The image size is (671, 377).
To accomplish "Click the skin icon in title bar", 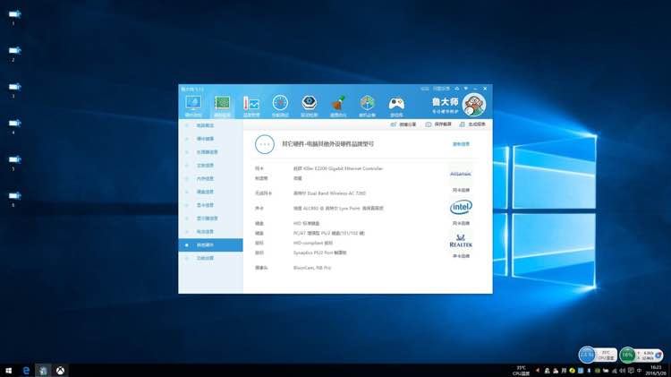I will (x=457, y=89).
